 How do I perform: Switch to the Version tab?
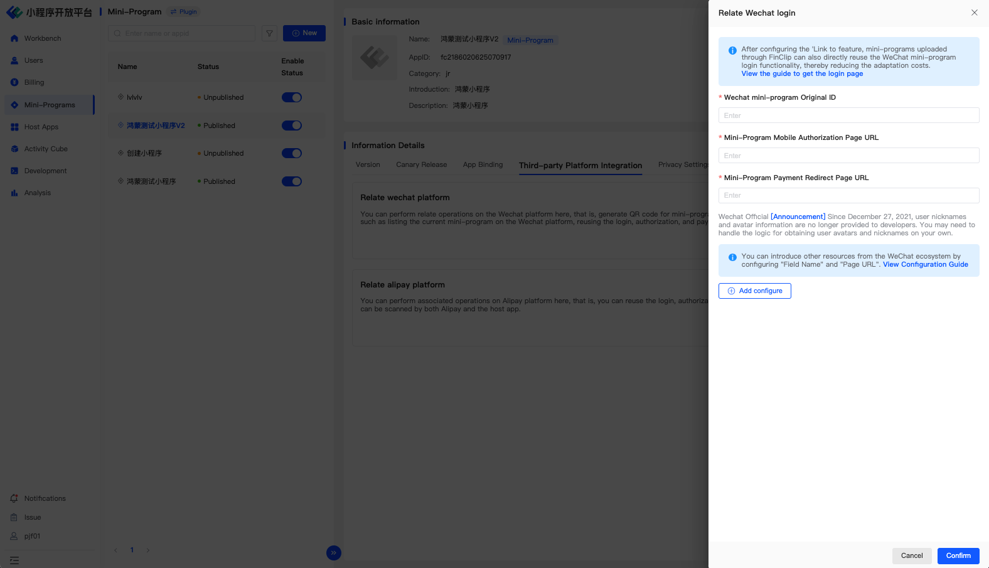click(x=368, y=164)
